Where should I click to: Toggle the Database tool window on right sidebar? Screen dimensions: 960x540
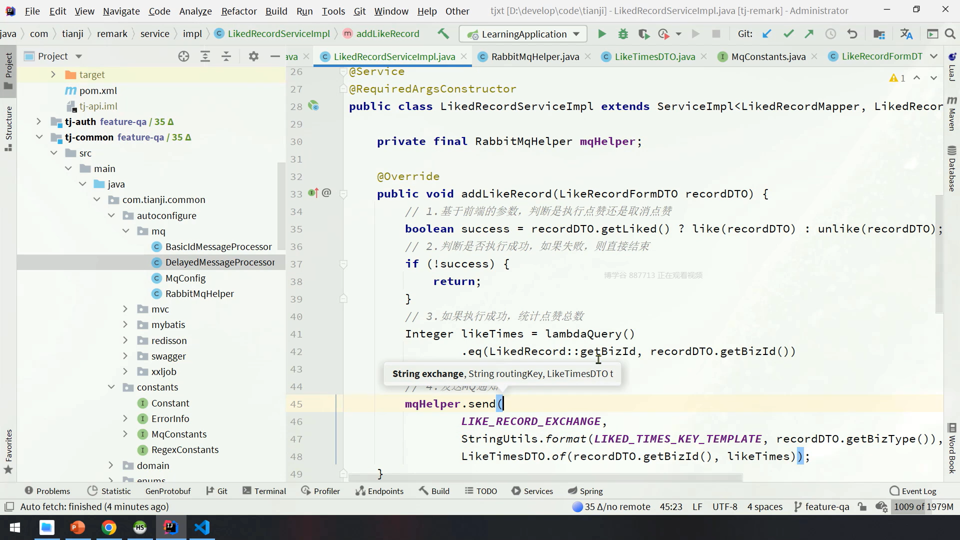coord(951,169)
